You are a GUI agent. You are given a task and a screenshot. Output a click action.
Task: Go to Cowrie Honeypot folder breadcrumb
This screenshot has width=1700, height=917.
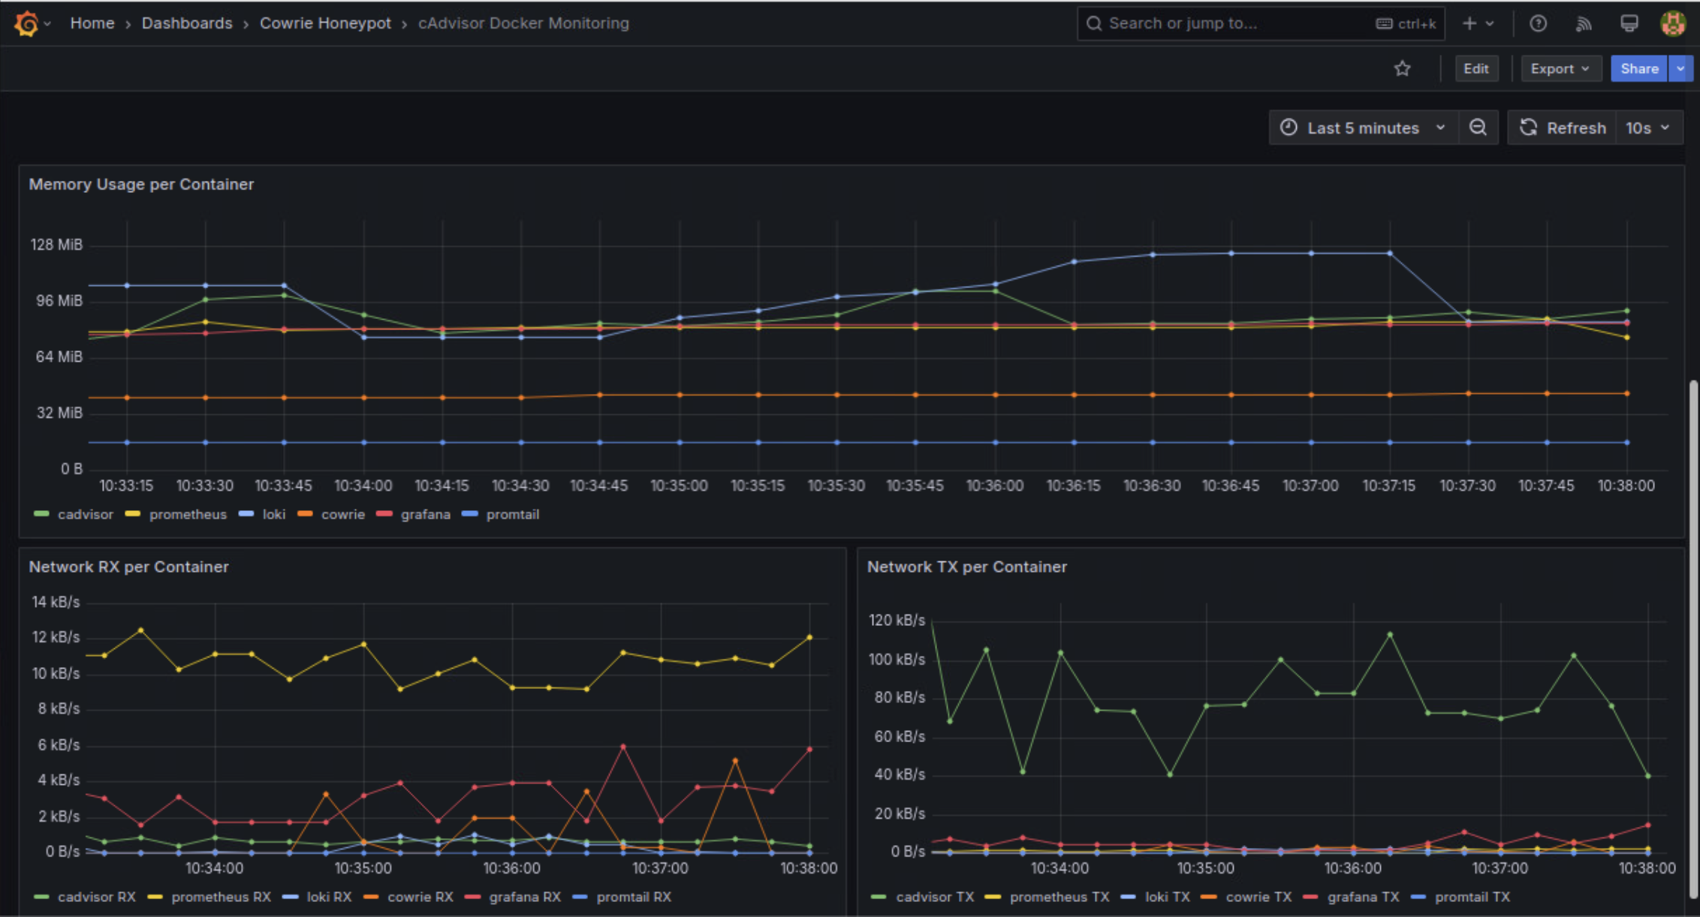(325, 23)
